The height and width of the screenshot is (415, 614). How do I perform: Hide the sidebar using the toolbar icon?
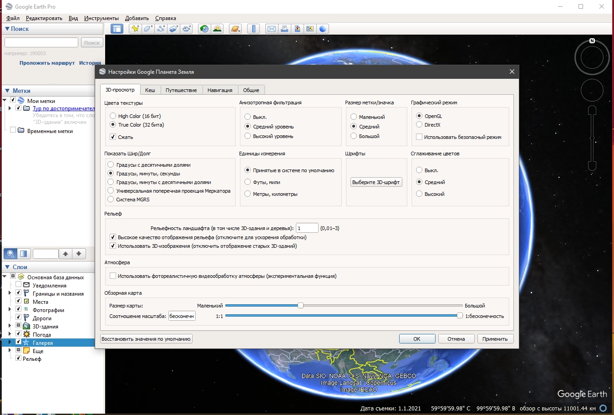pos(117,29)
